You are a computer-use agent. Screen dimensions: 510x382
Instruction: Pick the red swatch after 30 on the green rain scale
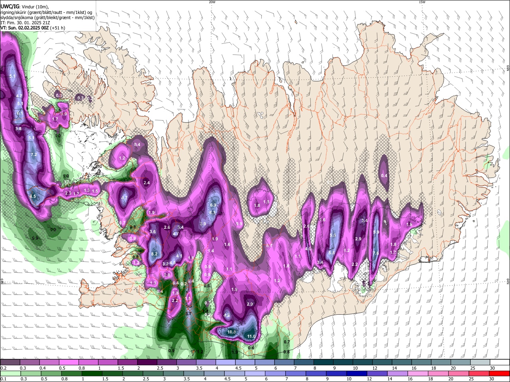click(x=499, y=373)
